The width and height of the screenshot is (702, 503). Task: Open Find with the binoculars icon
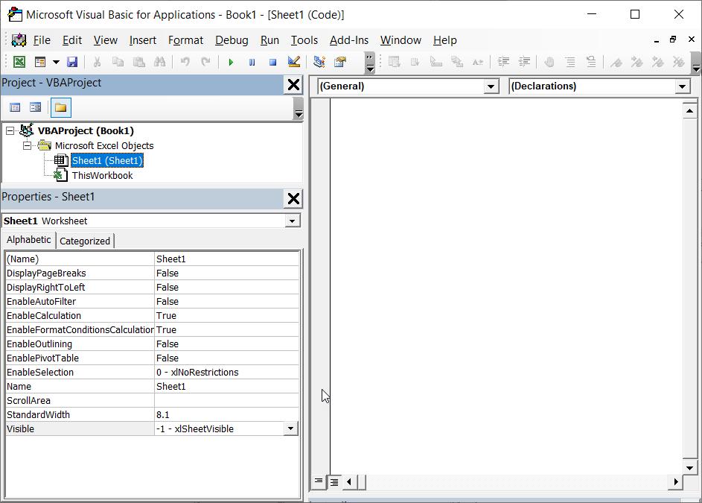160,62
